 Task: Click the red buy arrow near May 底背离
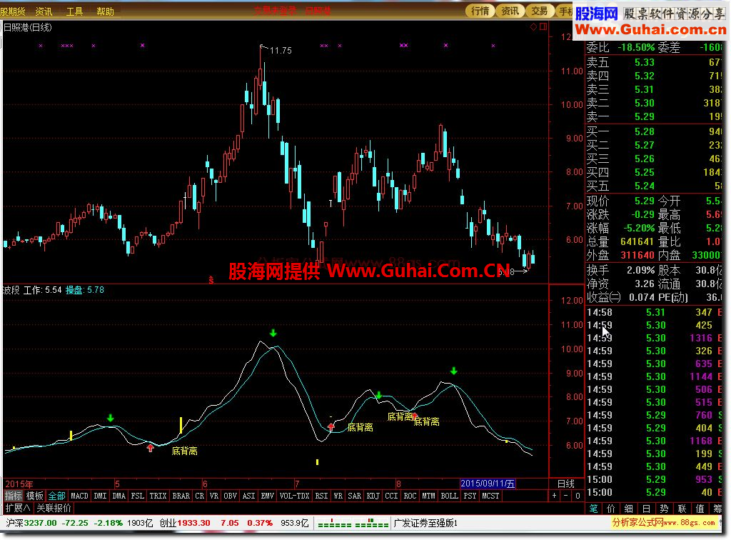point(150,448)
